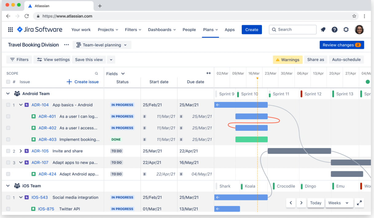Click the Android Team group icon
374x218 pixels.
[17, 94]
